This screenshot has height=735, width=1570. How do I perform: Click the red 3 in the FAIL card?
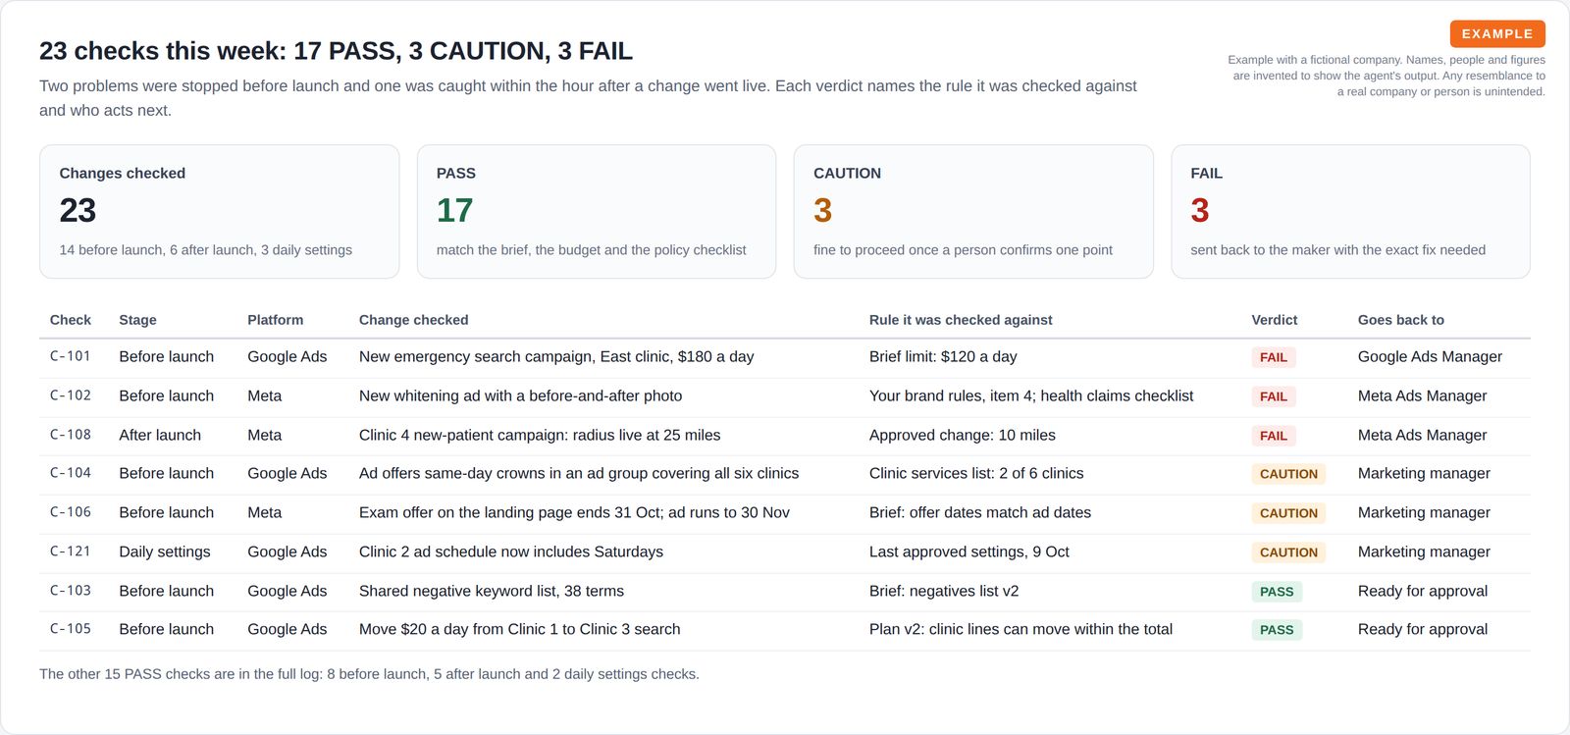pos(1200,210)
